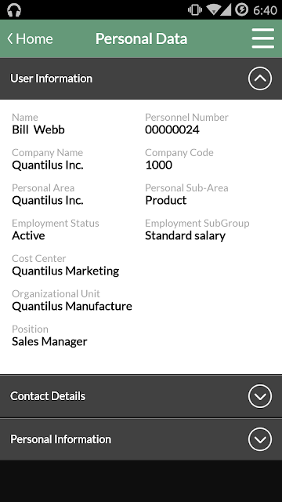Select personnel number 00000024

pos(172,129)
